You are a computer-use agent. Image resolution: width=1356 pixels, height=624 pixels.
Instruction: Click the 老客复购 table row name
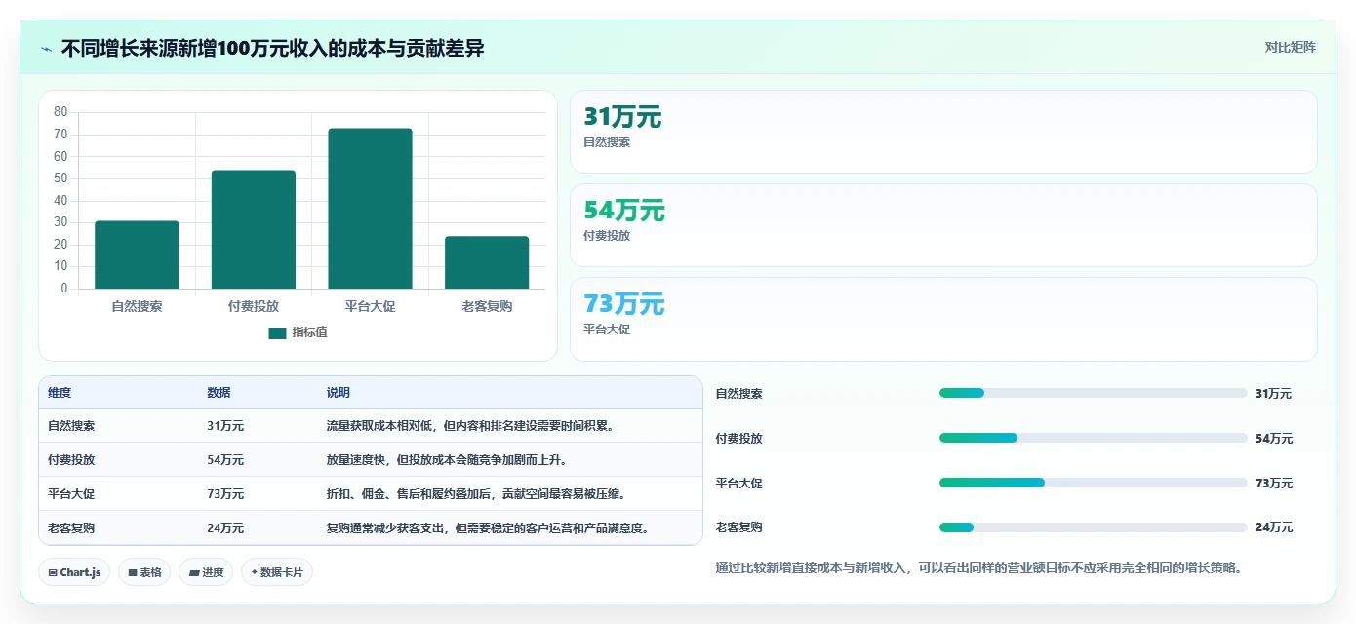point(71,528)
